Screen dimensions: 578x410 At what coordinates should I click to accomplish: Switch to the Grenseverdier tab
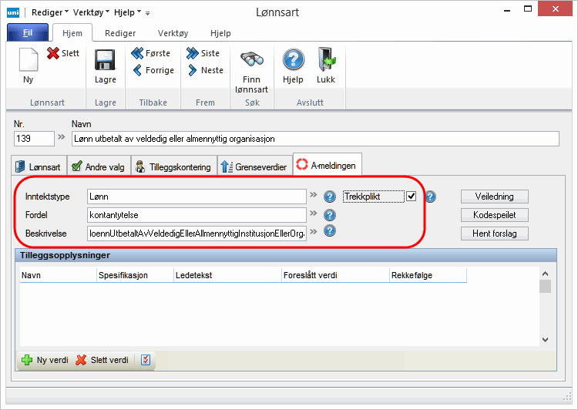[x=254, y=166]
